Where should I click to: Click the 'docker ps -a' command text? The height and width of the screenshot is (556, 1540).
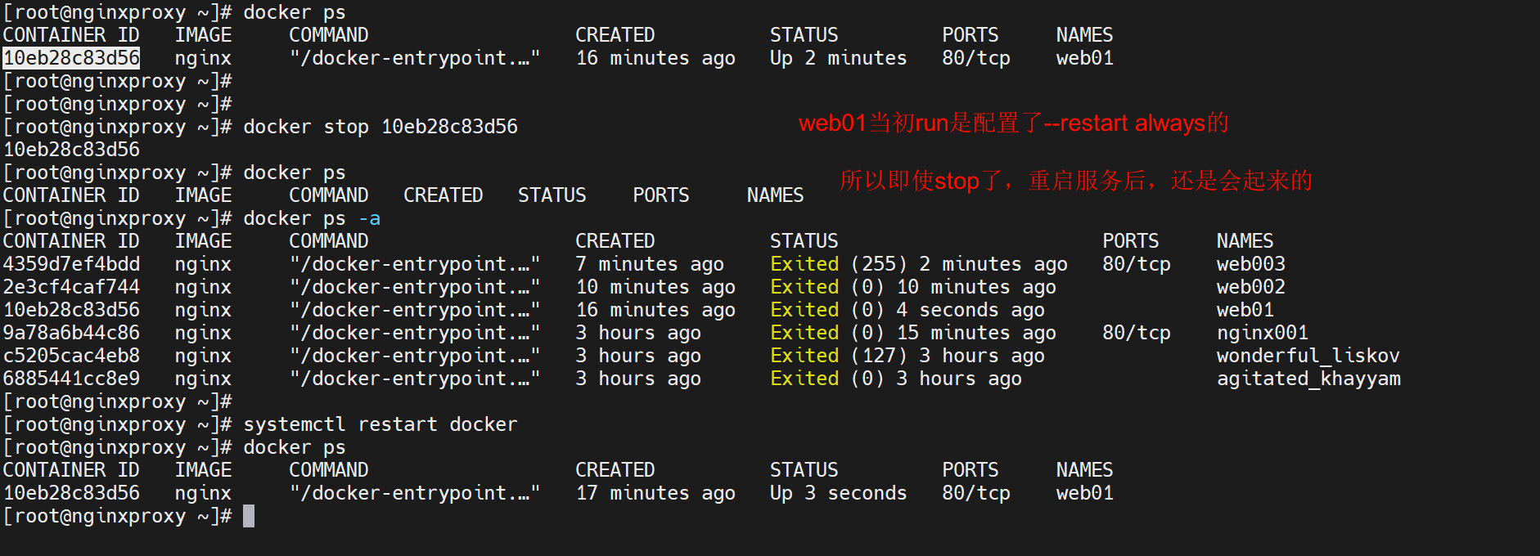(x=311, y=218)
